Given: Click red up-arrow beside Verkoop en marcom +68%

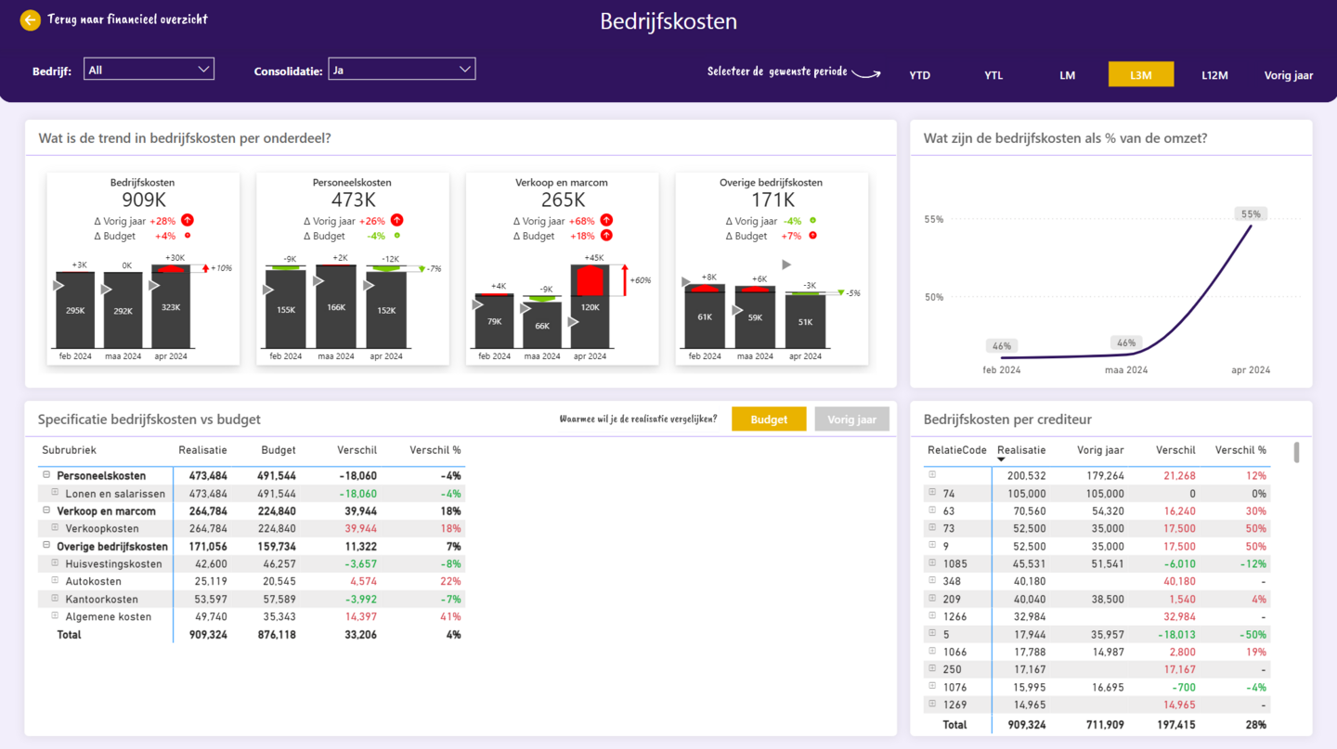Looking at the screenshot, I should tap(606, 221).
